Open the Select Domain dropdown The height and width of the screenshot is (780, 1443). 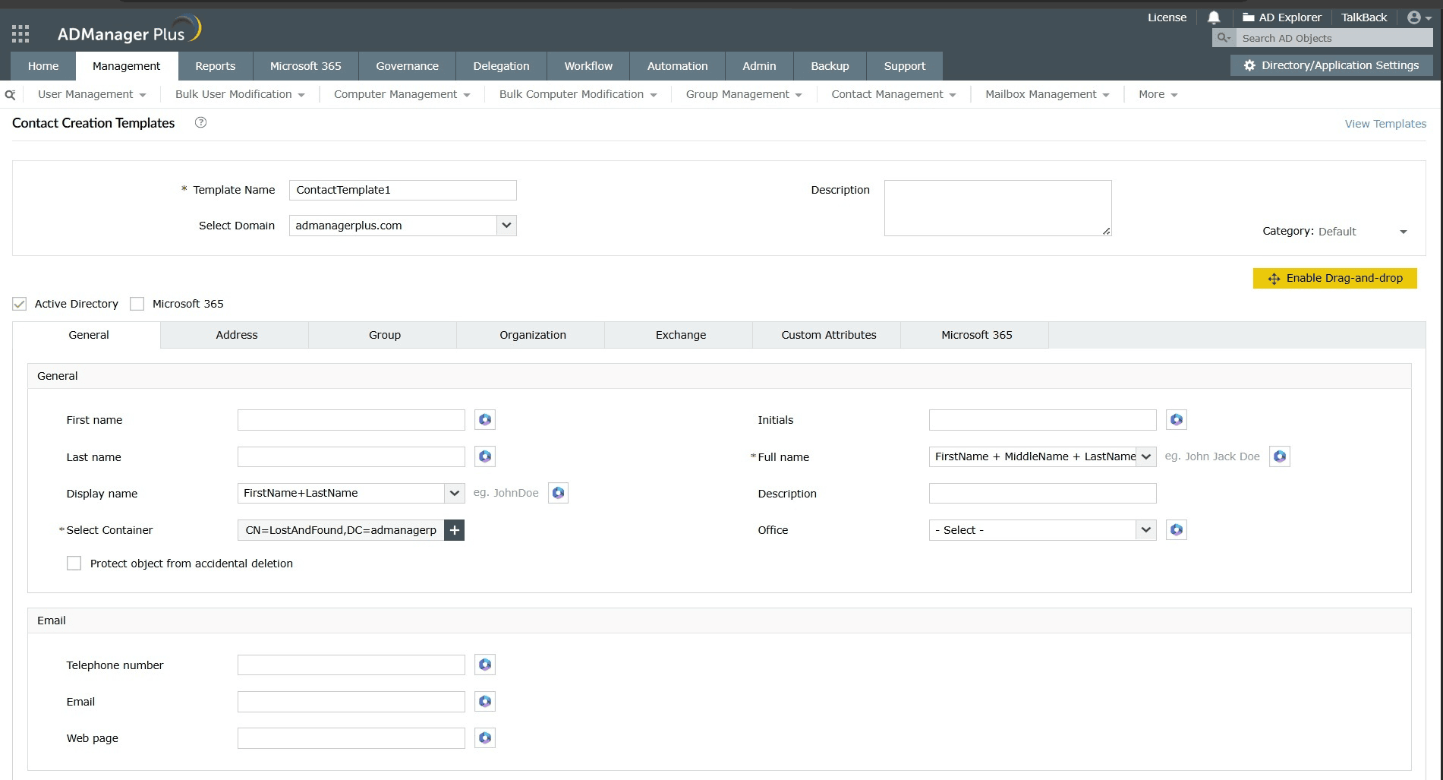click(x=506, y=225)
